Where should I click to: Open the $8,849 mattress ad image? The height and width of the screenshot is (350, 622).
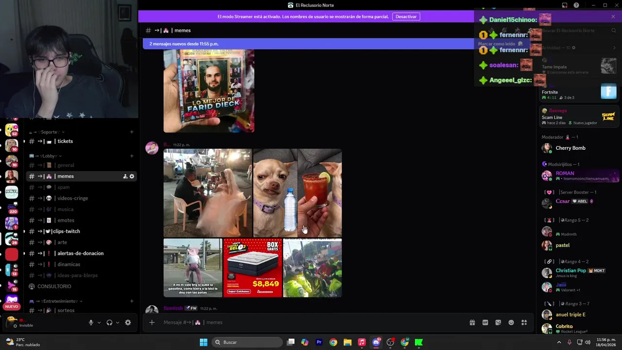[253, 268]
